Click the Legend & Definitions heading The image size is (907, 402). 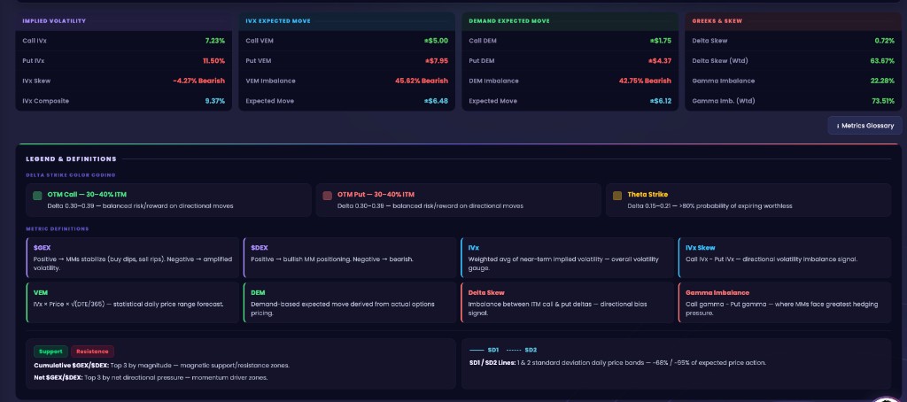(71, 159)
